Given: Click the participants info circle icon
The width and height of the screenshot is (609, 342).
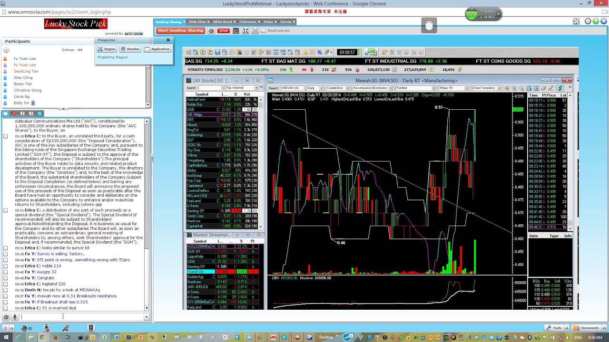Looking at the screenshot, I should pos(6,49).
